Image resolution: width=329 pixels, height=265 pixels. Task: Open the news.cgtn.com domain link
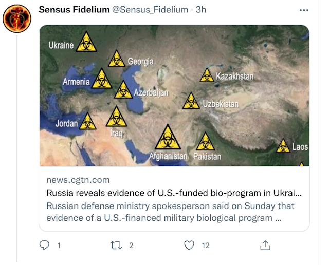[78, 180]
